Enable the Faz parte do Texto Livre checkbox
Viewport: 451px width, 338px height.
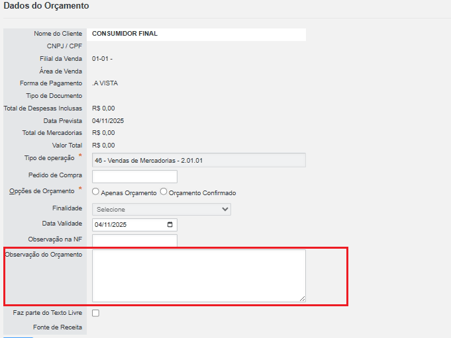point(96,313)
